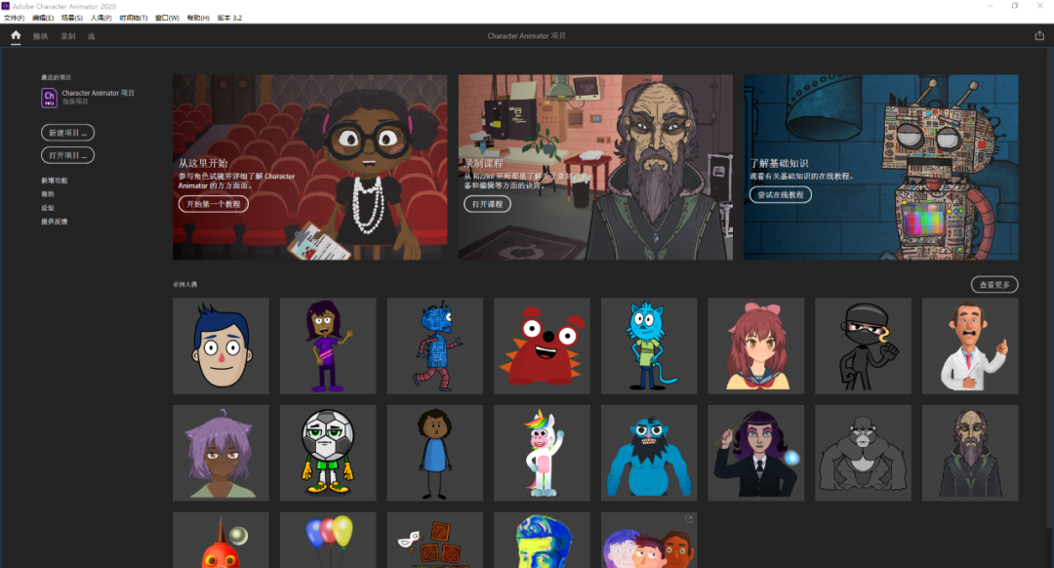This screenshot has height=568, width=1054.
Task: Select the red spiky monster puppet
Action: (542, 345)
